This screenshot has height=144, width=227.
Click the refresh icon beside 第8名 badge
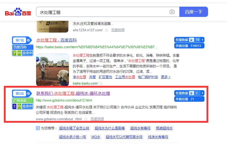coord(29,93)
